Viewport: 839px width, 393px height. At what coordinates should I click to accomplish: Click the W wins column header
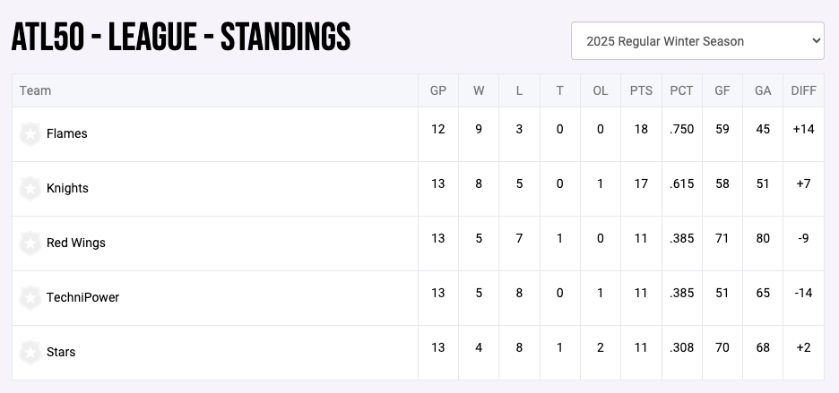point(479,90)
